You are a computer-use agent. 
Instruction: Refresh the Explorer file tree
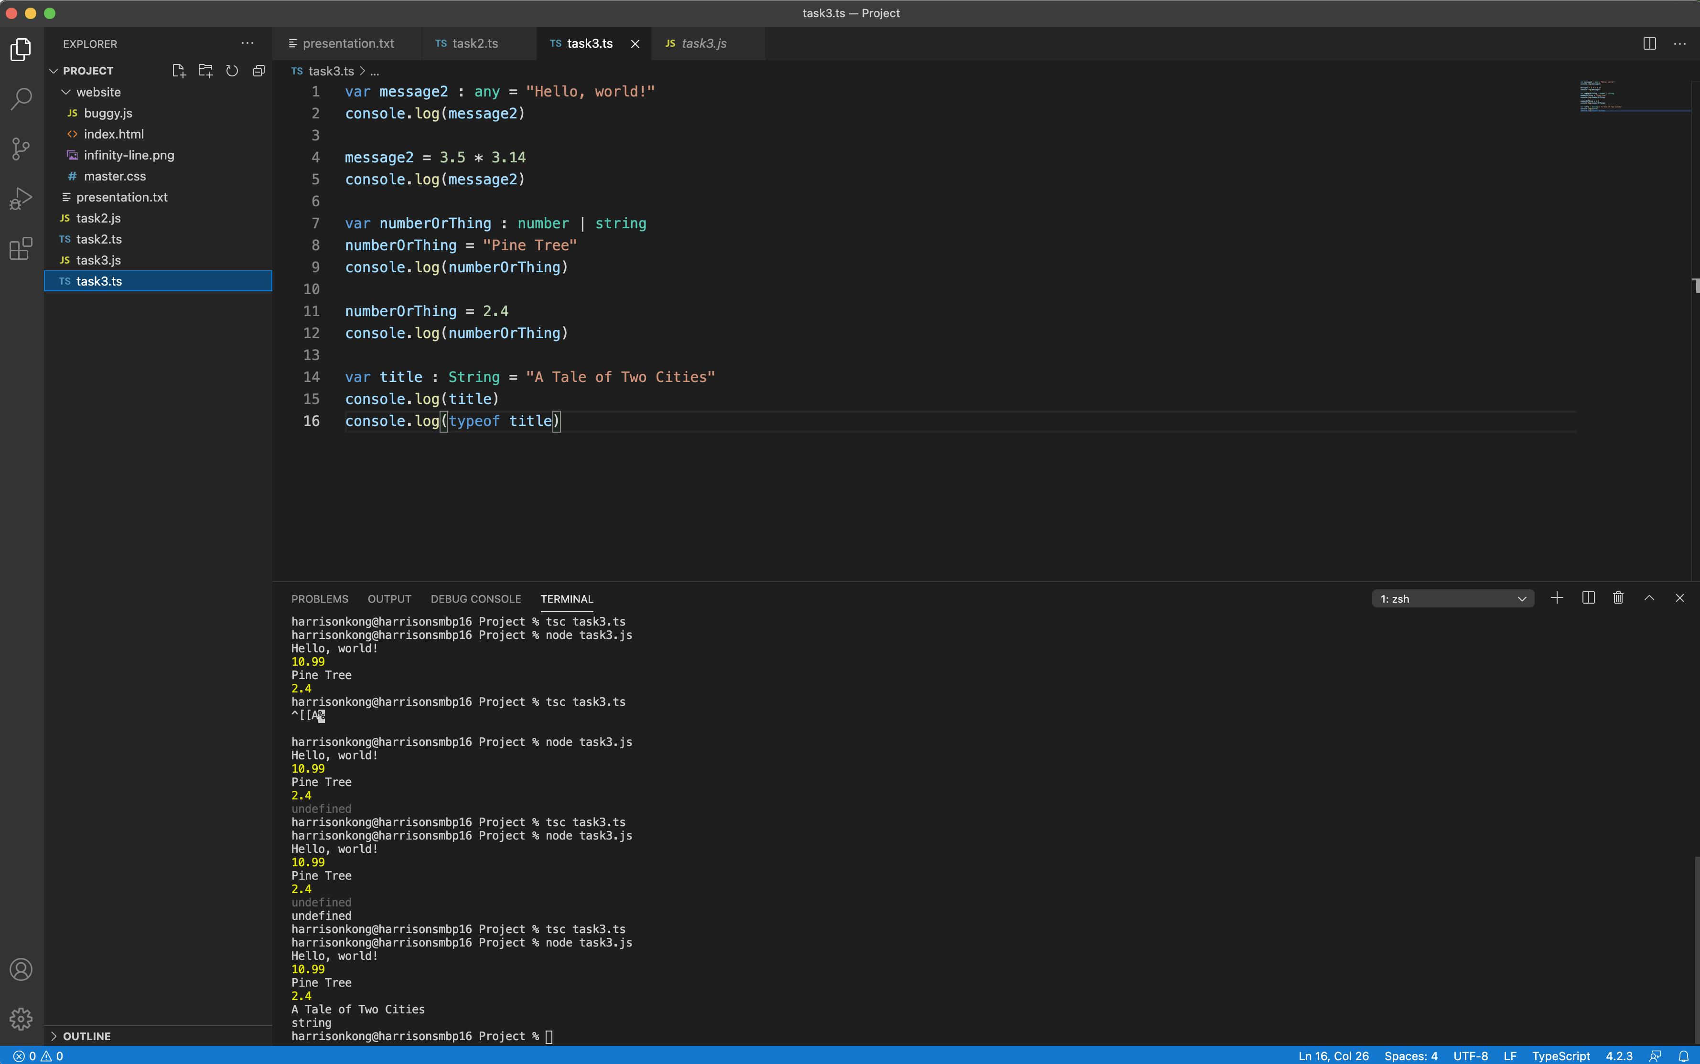(232, 70)
